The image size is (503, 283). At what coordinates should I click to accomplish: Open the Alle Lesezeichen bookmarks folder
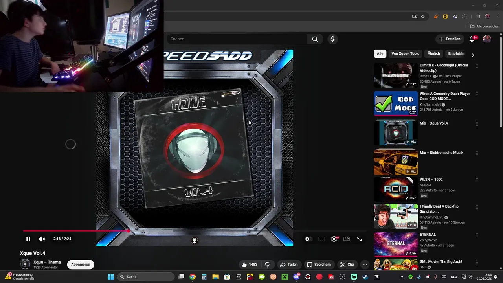pyautogui.click(x=485, y=26)
